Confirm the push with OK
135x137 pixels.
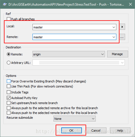pyautogui.click(x=71, y=131)
